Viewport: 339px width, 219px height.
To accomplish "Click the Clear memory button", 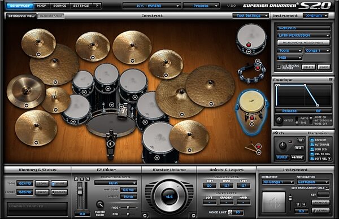I will click(42, 192).
